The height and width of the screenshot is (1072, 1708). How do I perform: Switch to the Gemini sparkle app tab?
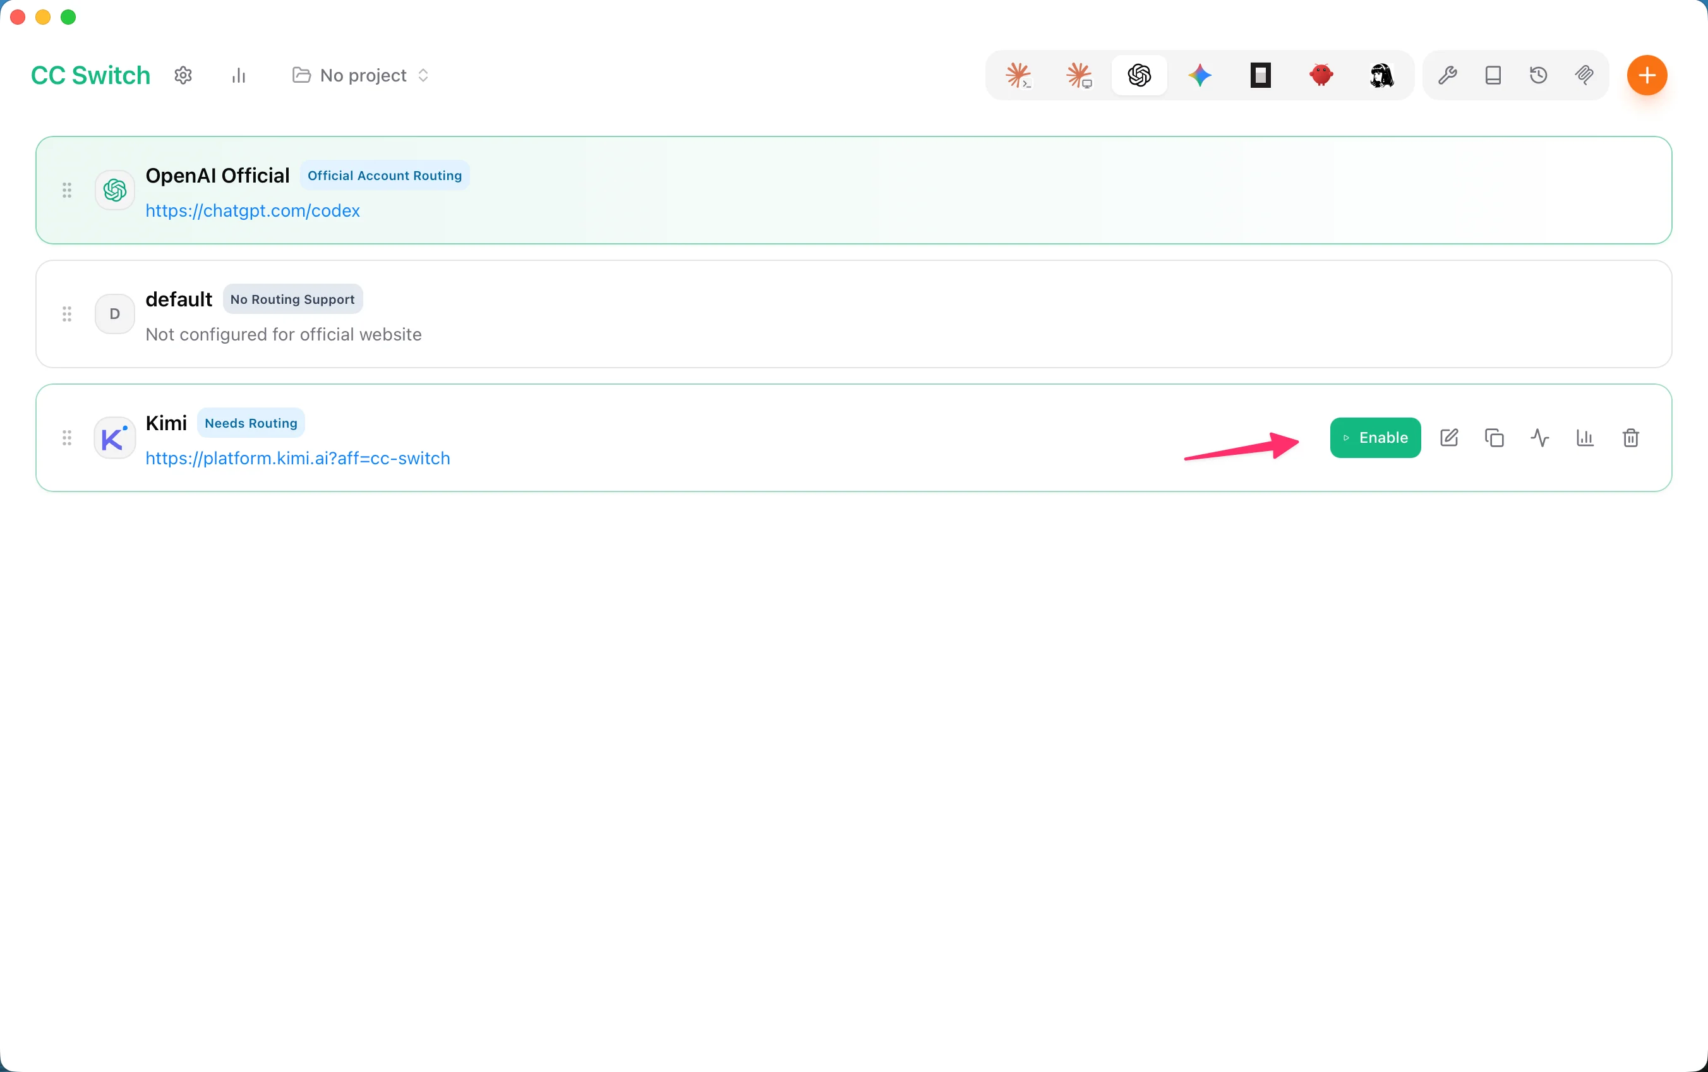tap(1200, 75)
